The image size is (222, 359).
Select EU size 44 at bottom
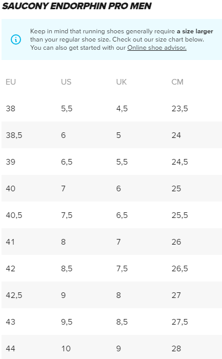(x=11, y=349)
